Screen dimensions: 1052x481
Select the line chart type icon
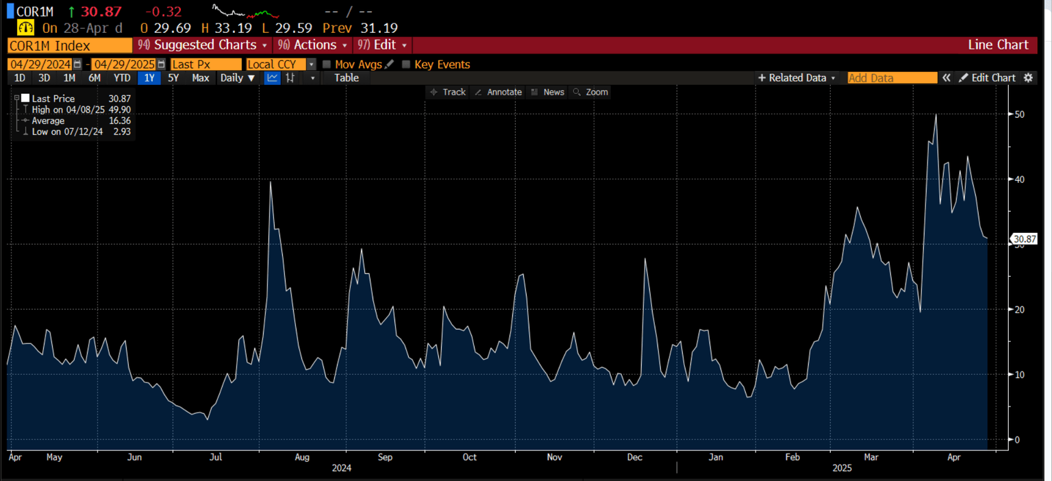coord(272,78)
